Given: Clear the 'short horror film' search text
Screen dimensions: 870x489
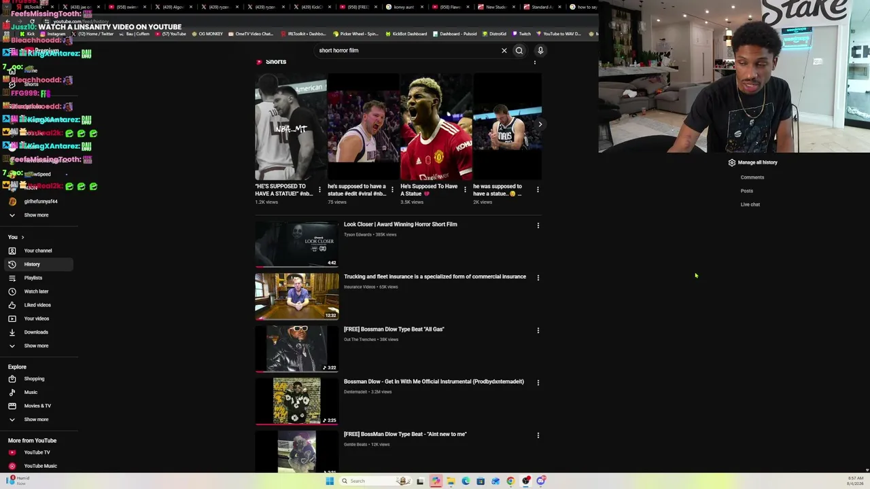Looking at the screenshot, I should click(x=504, y=50).
